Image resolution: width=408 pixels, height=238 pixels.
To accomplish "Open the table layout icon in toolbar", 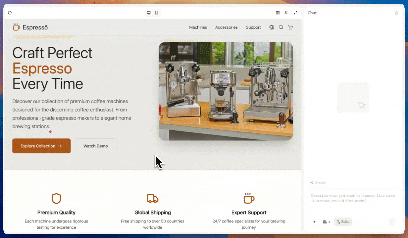I will pos(278,13).
